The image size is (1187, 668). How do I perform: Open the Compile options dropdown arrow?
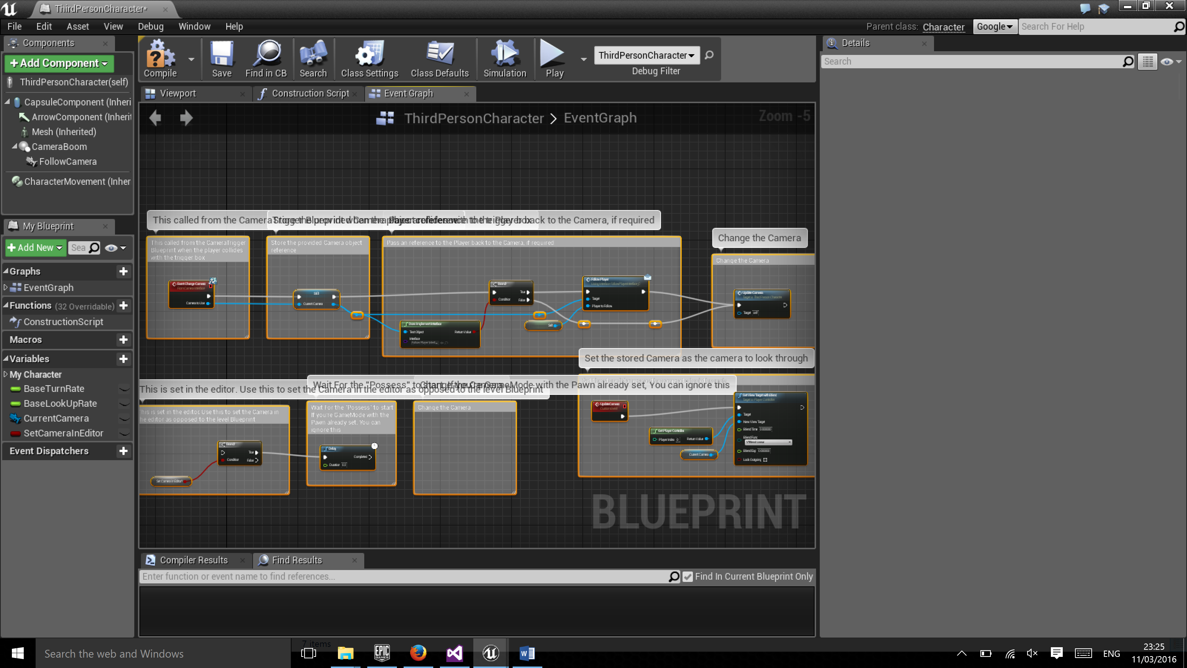coord(191,59)
